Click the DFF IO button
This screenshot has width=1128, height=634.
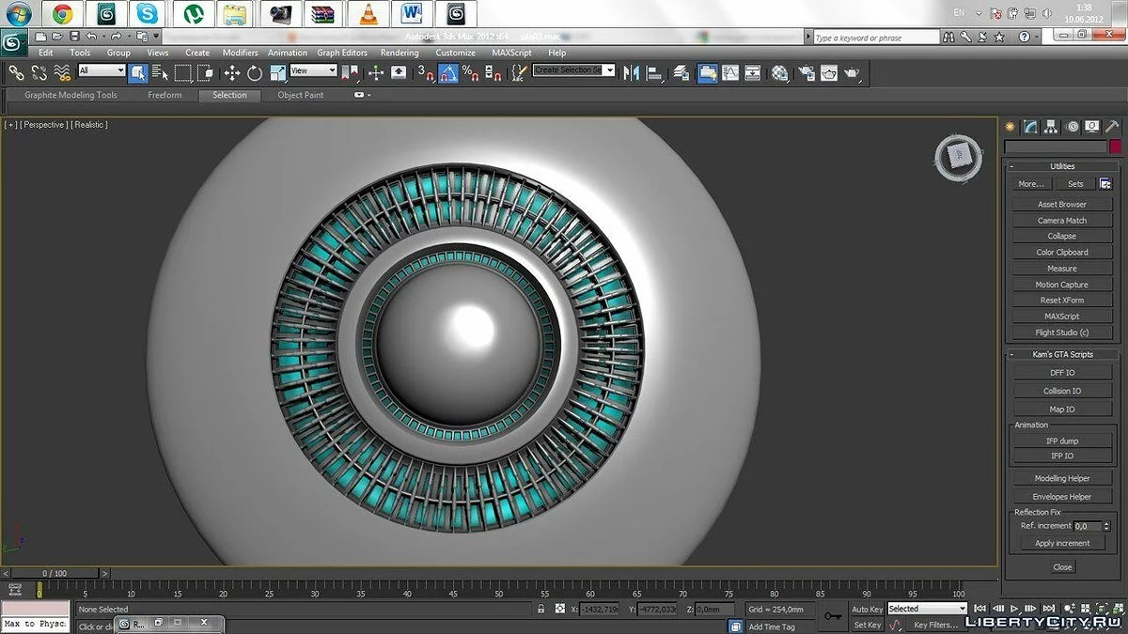pyautogui.click(x=1061, y=373)
